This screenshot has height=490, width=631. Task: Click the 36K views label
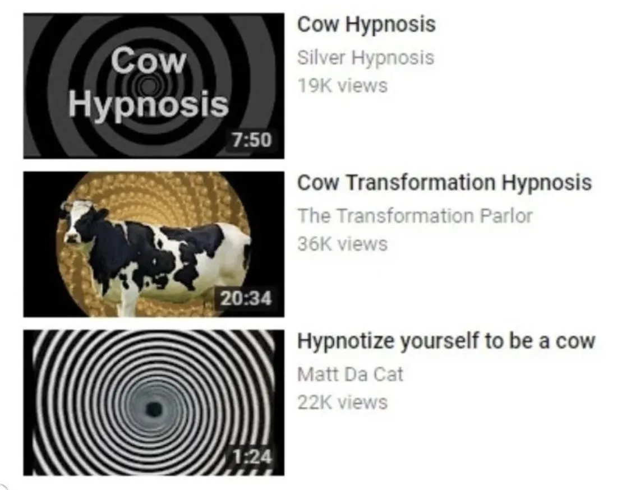tap(342, 244)
